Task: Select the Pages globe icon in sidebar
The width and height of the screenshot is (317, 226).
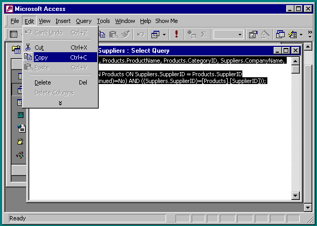Action: [21, 128]
